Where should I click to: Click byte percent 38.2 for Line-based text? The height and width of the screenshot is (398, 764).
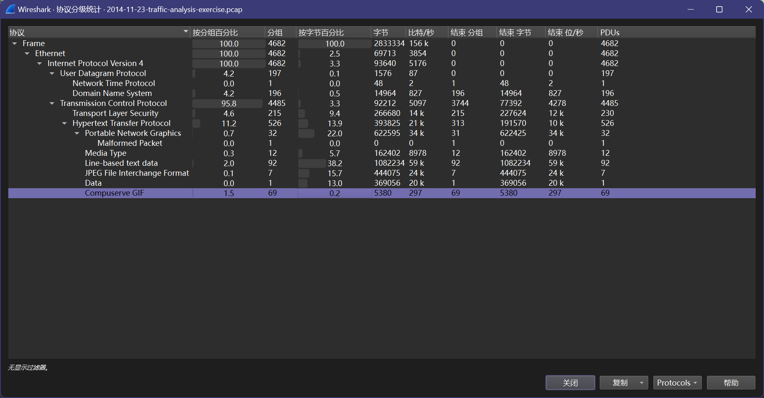[x=334, y=163]
